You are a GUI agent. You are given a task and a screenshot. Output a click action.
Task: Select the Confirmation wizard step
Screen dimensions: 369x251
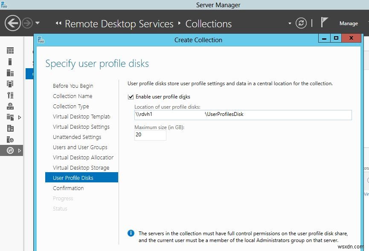[68, 188]
